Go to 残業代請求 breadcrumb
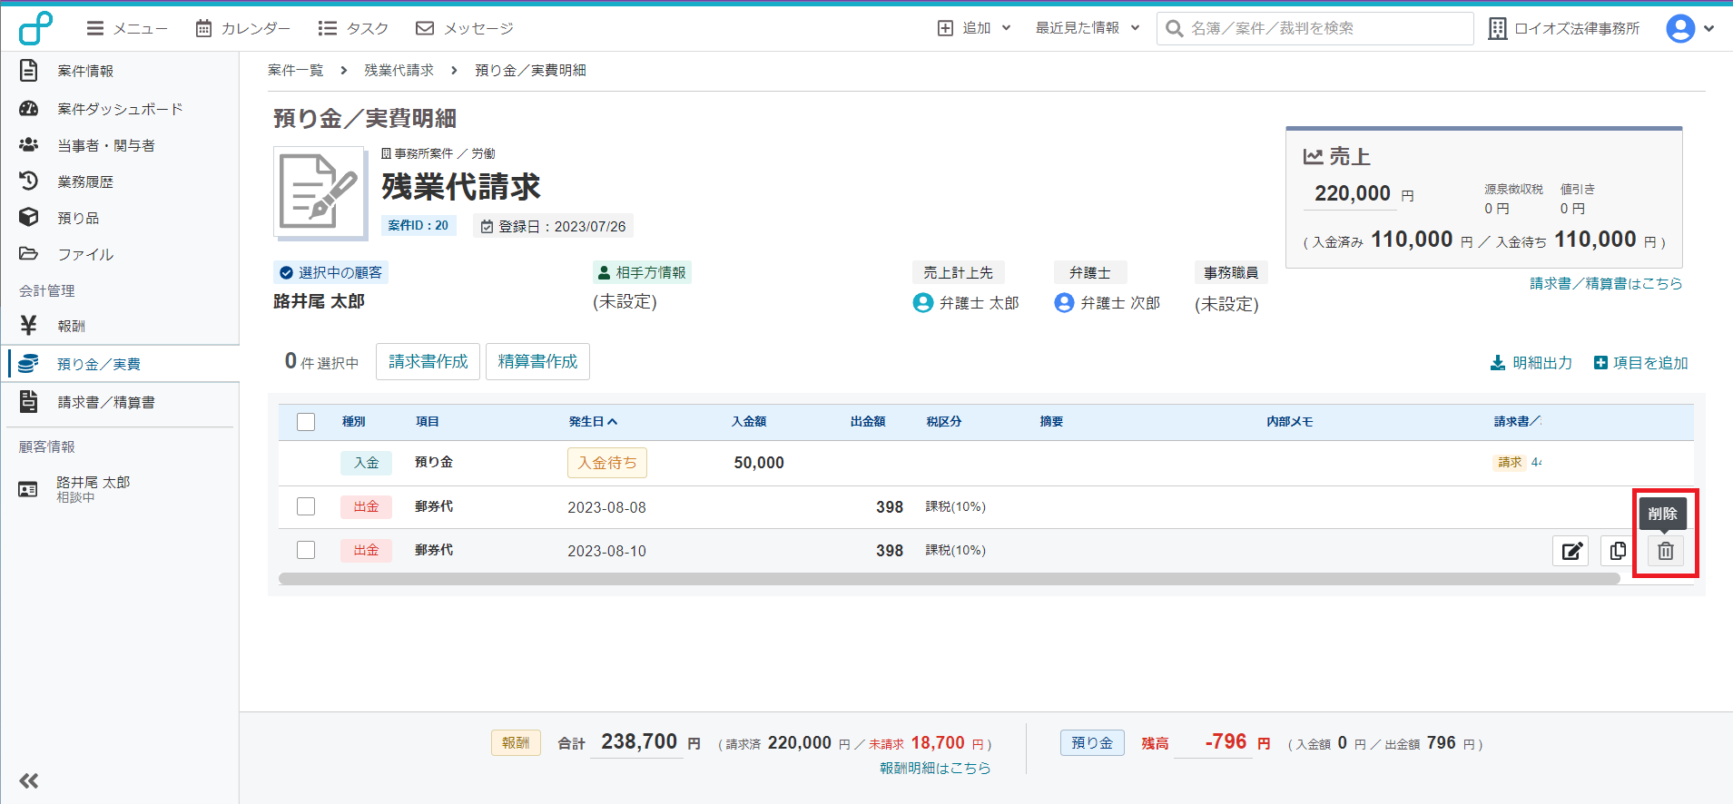This screenshot has height=804, width=1733. coord(399,70)
